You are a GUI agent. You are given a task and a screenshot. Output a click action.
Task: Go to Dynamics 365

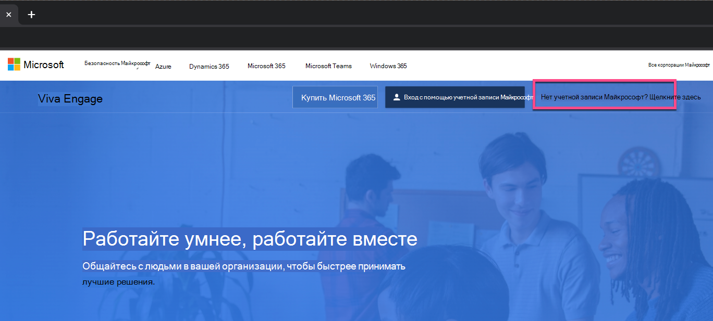pyautogui.click(x=209, y=66)
